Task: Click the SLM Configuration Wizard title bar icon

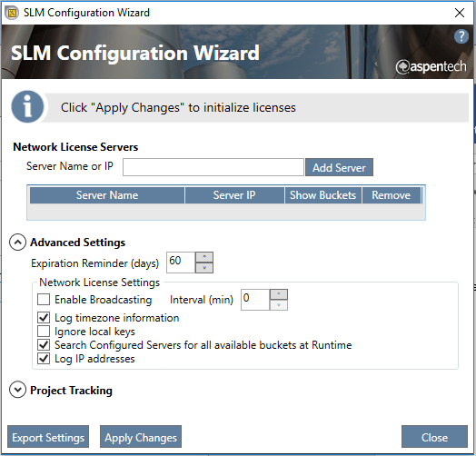Action: coord(12,13)
